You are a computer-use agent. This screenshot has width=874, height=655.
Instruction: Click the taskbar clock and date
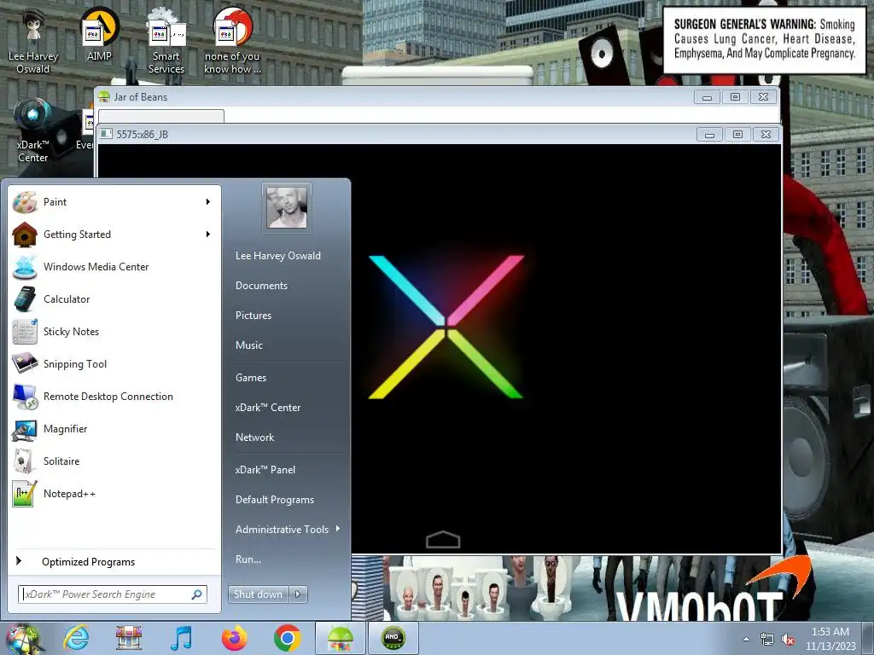point(830,639)
